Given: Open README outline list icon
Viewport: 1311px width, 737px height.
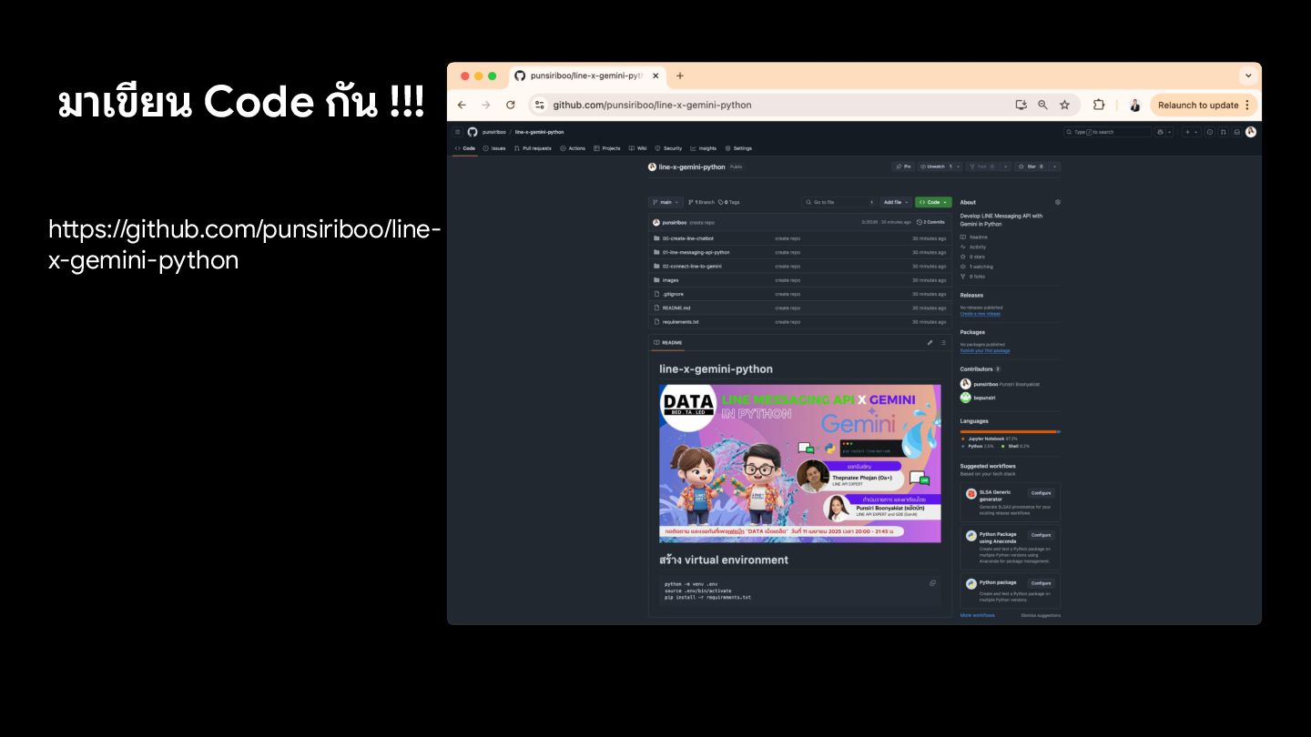Looking at the screenshot, I should 943,343.
